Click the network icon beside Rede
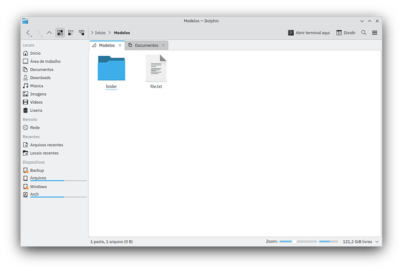 [26, 128]
